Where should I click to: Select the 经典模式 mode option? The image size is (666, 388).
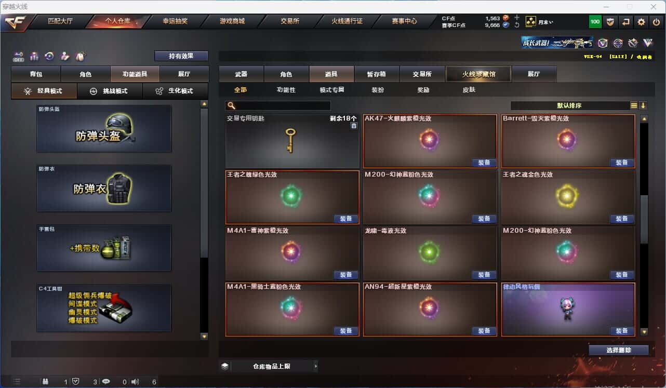pos(44,91)
